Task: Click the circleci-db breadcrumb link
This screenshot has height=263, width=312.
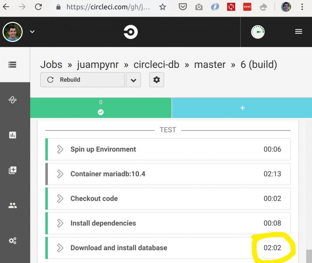Action: [x=156, y=65]
